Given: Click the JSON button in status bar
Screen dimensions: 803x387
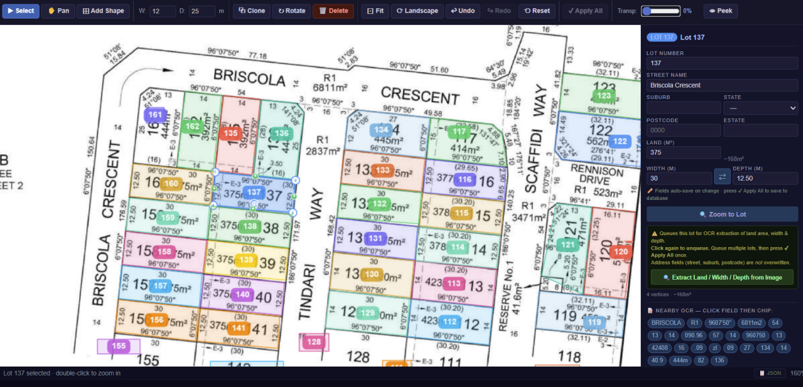Looking at the screenshot, I should (769, 373).
